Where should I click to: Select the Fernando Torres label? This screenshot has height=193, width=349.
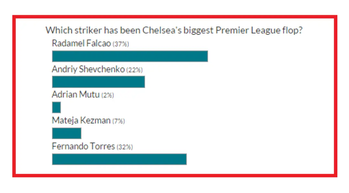(83, 146)
